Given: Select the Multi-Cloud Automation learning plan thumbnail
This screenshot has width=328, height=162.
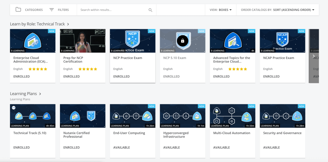Looking at the screenshot, I should click(x=232, y=116).
